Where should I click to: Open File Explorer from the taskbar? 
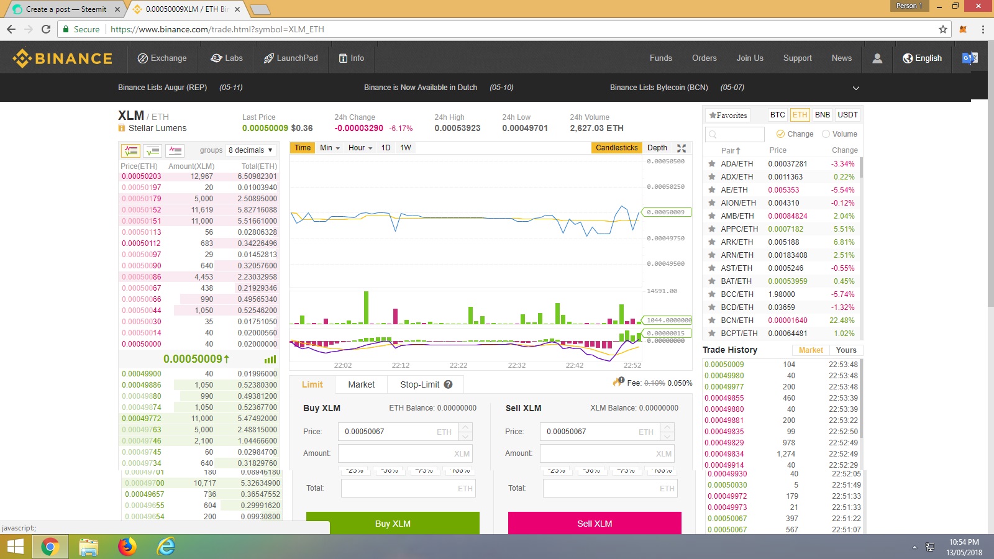89,547
